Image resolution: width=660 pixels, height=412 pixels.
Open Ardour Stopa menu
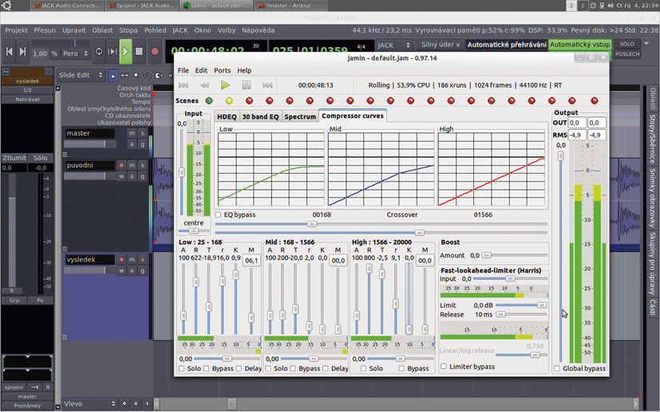(128, 30)
